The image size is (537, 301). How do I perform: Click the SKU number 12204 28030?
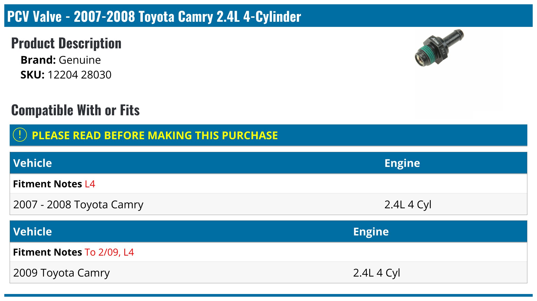[79, 75]
